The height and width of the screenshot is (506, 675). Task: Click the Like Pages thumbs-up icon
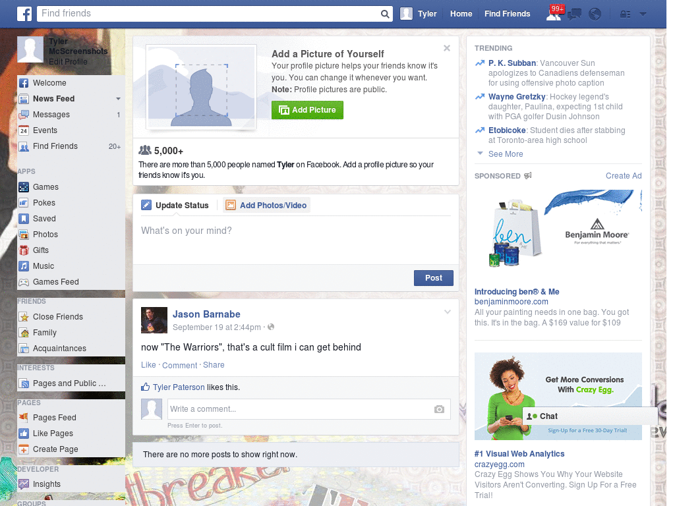[x=24, y=434]
